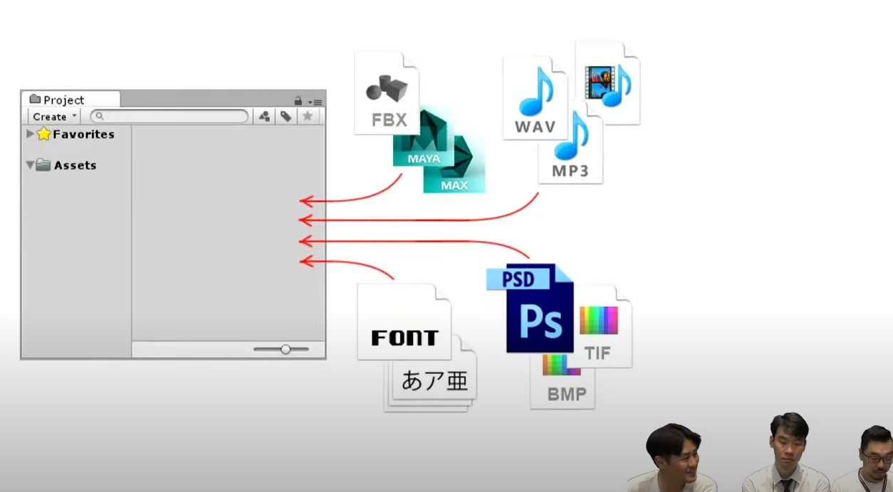
Task: Click the Assets folder icon
Action: coord(43,165)
